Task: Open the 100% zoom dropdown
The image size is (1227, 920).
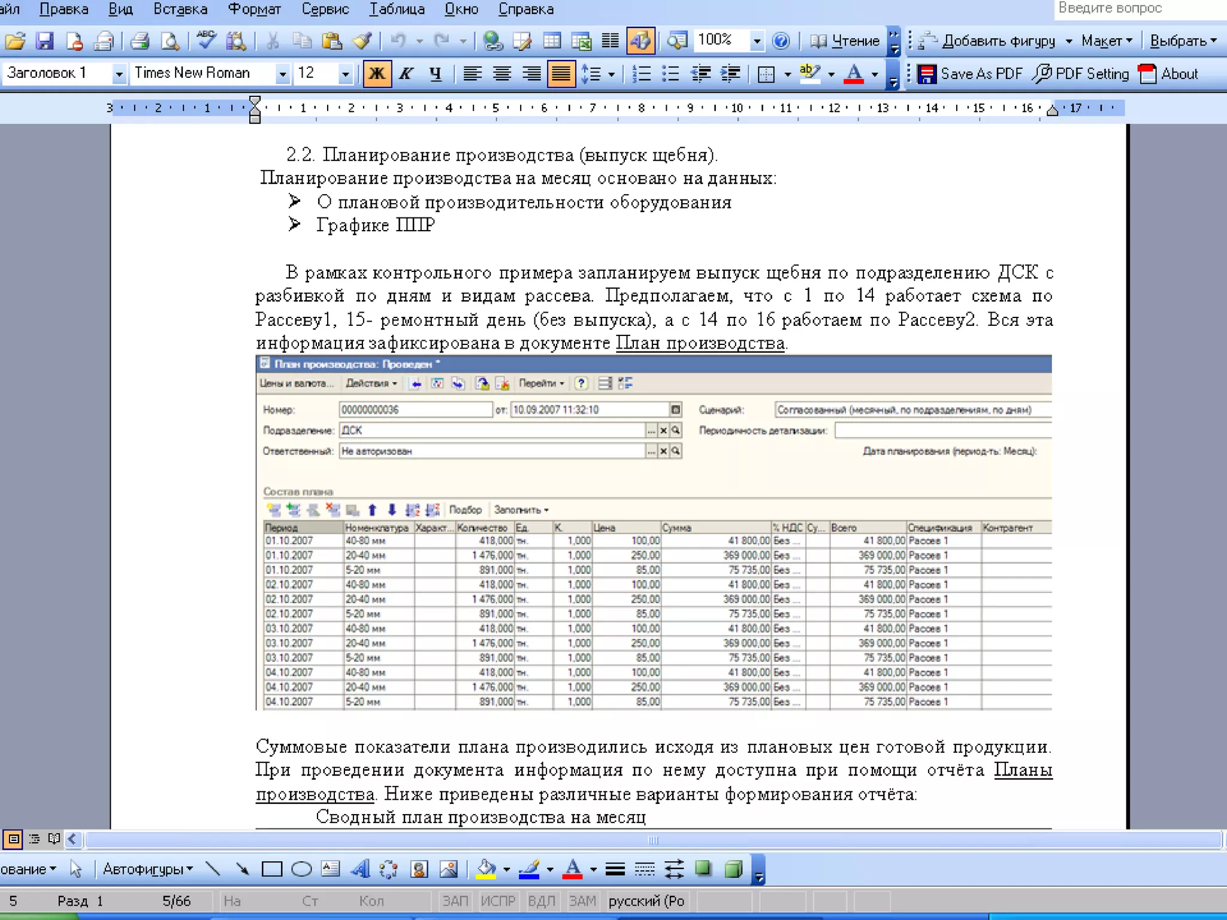Action: pos(757,41)
